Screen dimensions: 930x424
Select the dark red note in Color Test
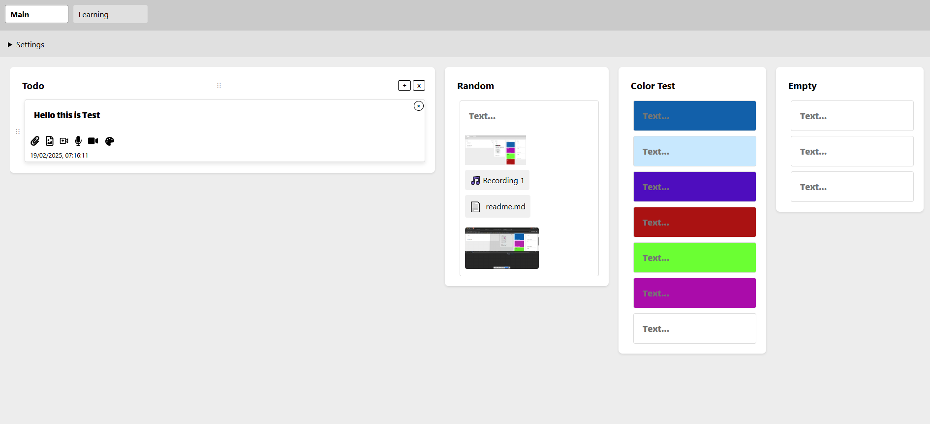tap(694, 222)
